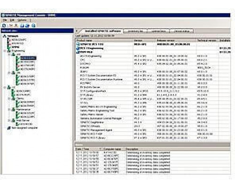Click the blue export arrow toolbar icon
The width and height of the screenshot is (235, 188).
coord(28,26)
